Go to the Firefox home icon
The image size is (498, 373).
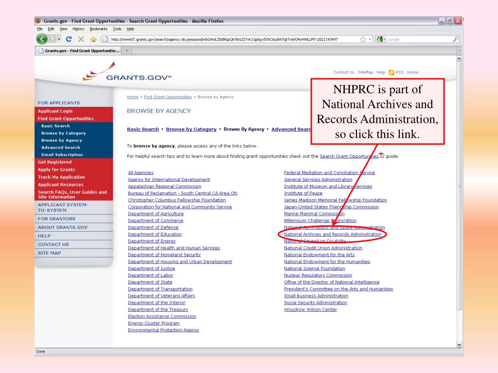pos(93,39)
